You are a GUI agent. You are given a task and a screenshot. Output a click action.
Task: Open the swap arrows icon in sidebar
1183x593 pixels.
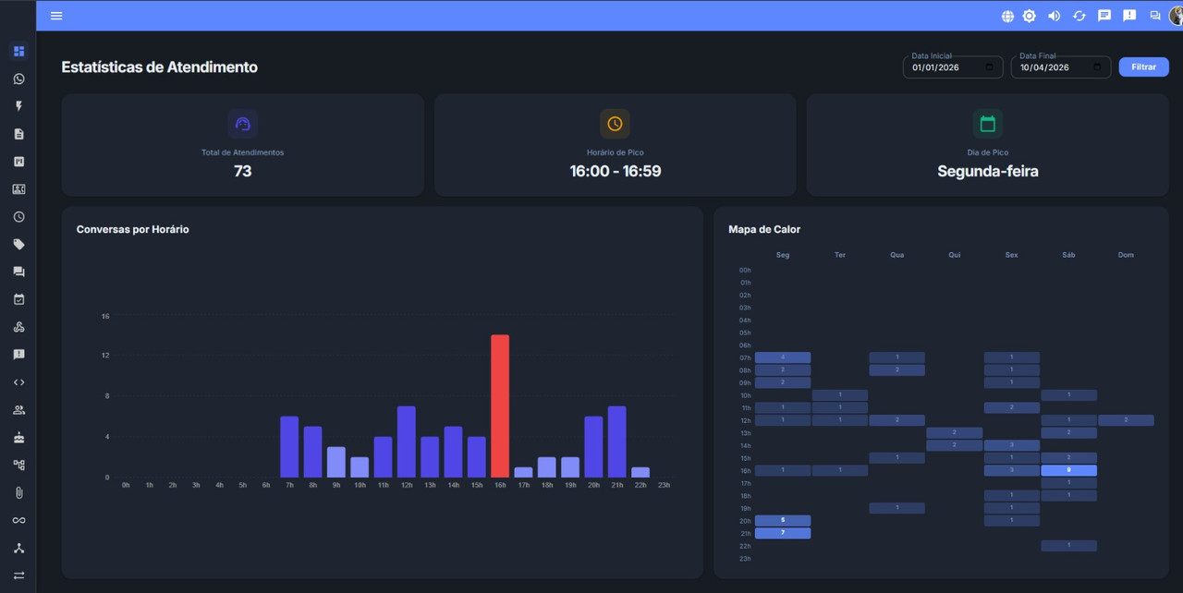(x=18, y=575)
